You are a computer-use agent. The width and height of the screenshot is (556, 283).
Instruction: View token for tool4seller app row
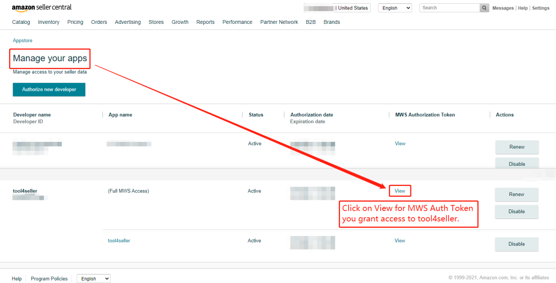click(400, 241)
